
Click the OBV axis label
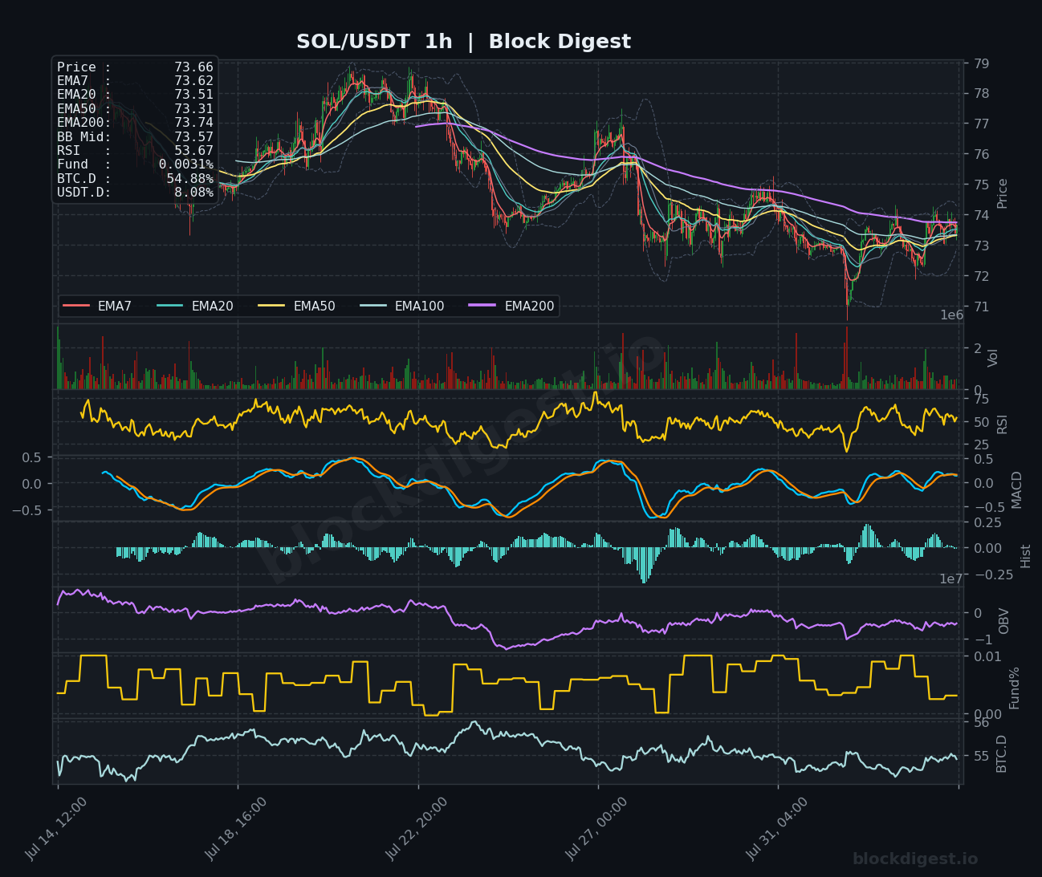[1004, 620]
